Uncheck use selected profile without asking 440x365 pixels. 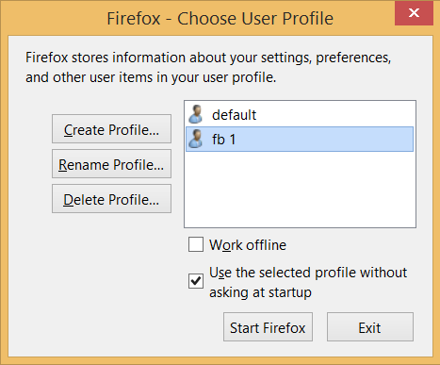pos(196,281)
